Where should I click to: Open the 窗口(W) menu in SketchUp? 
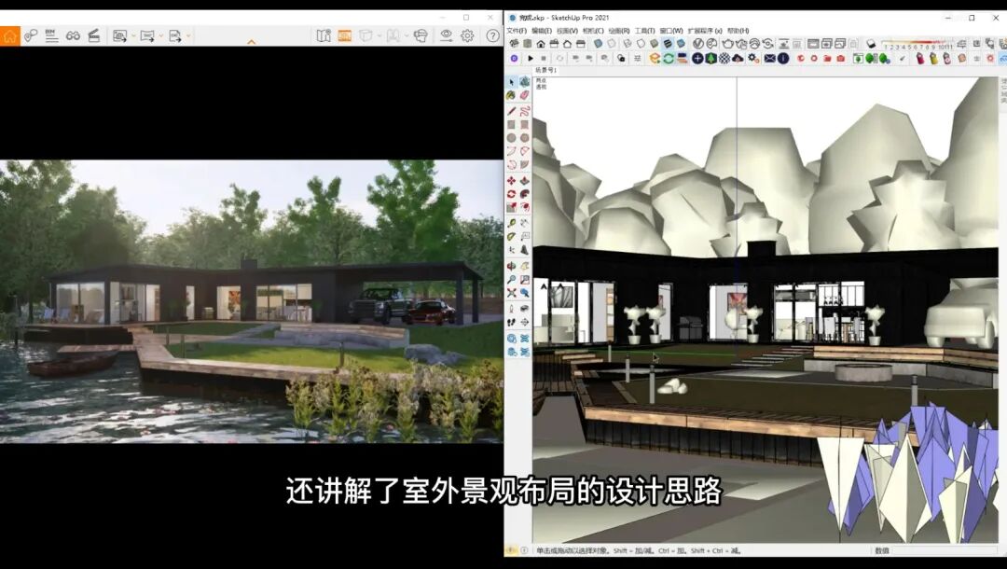671,30
